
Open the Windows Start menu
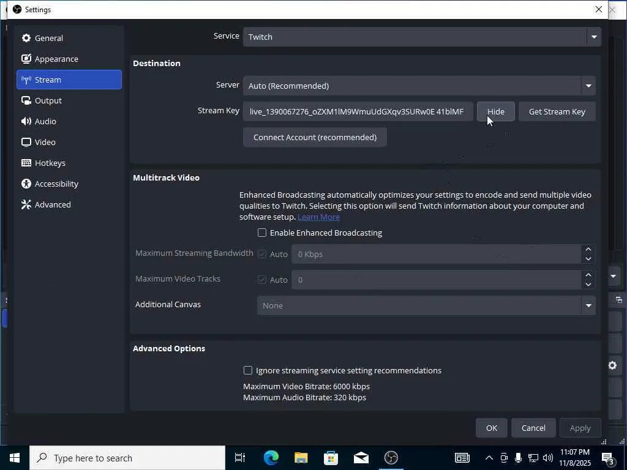click(15, 458)
